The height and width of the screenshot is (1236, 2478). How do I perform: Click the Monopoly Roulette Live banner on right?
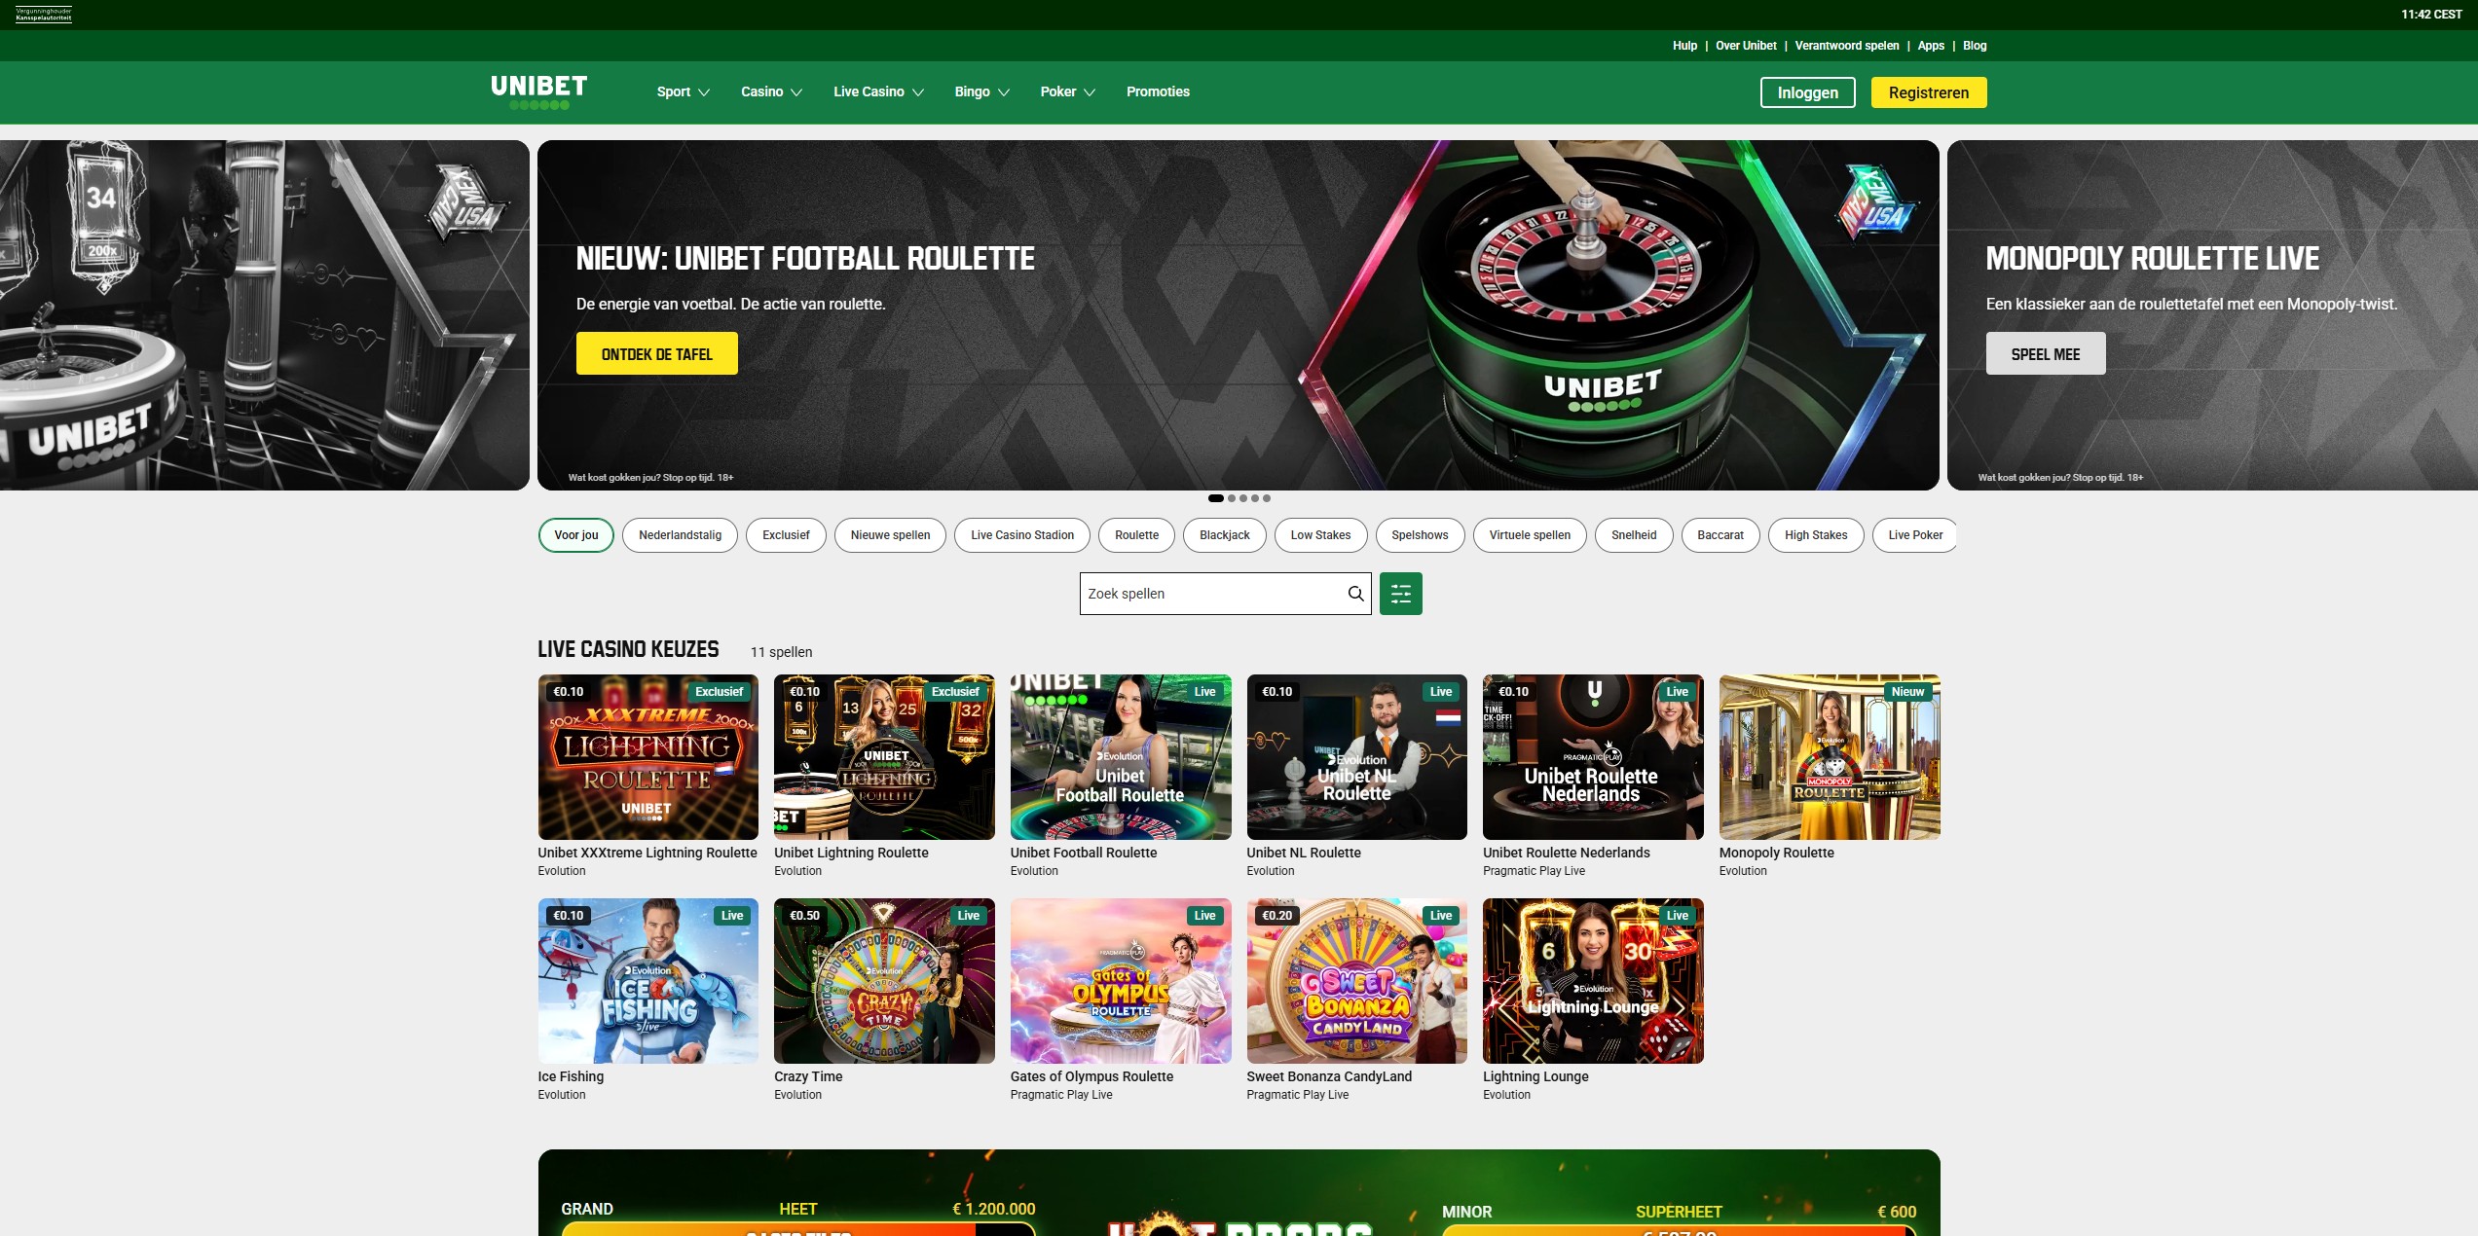(2212, 315)
